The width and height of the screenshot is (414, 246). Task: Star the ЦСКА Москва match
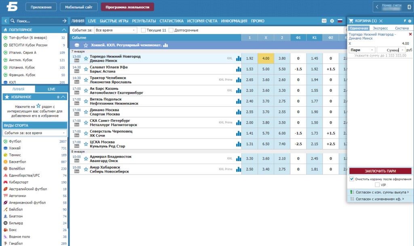86,144
